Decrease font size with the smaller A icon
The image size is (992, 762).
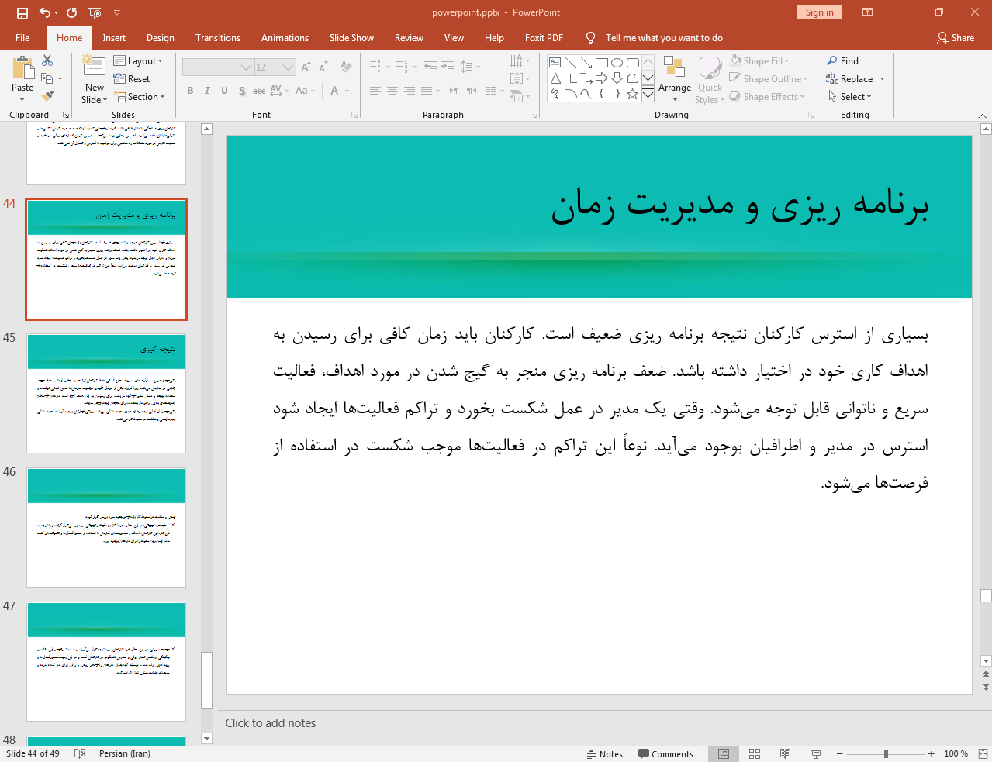coord(323,67)
